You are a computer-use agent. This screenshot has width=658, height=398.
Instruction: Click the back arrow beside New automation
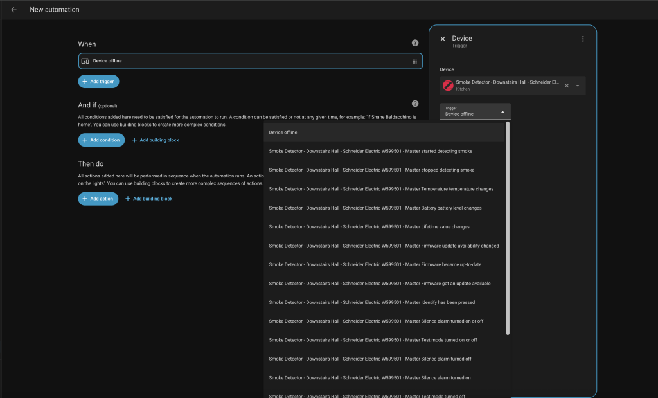pyautogui.click(x=13, y=10)
